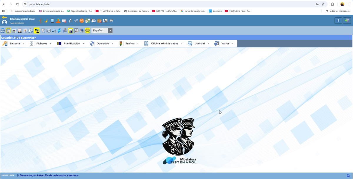Click the yellow-highlighted officer icon in toolbar
Viewport: 353px width, 179px height.
tap(37, 31)
